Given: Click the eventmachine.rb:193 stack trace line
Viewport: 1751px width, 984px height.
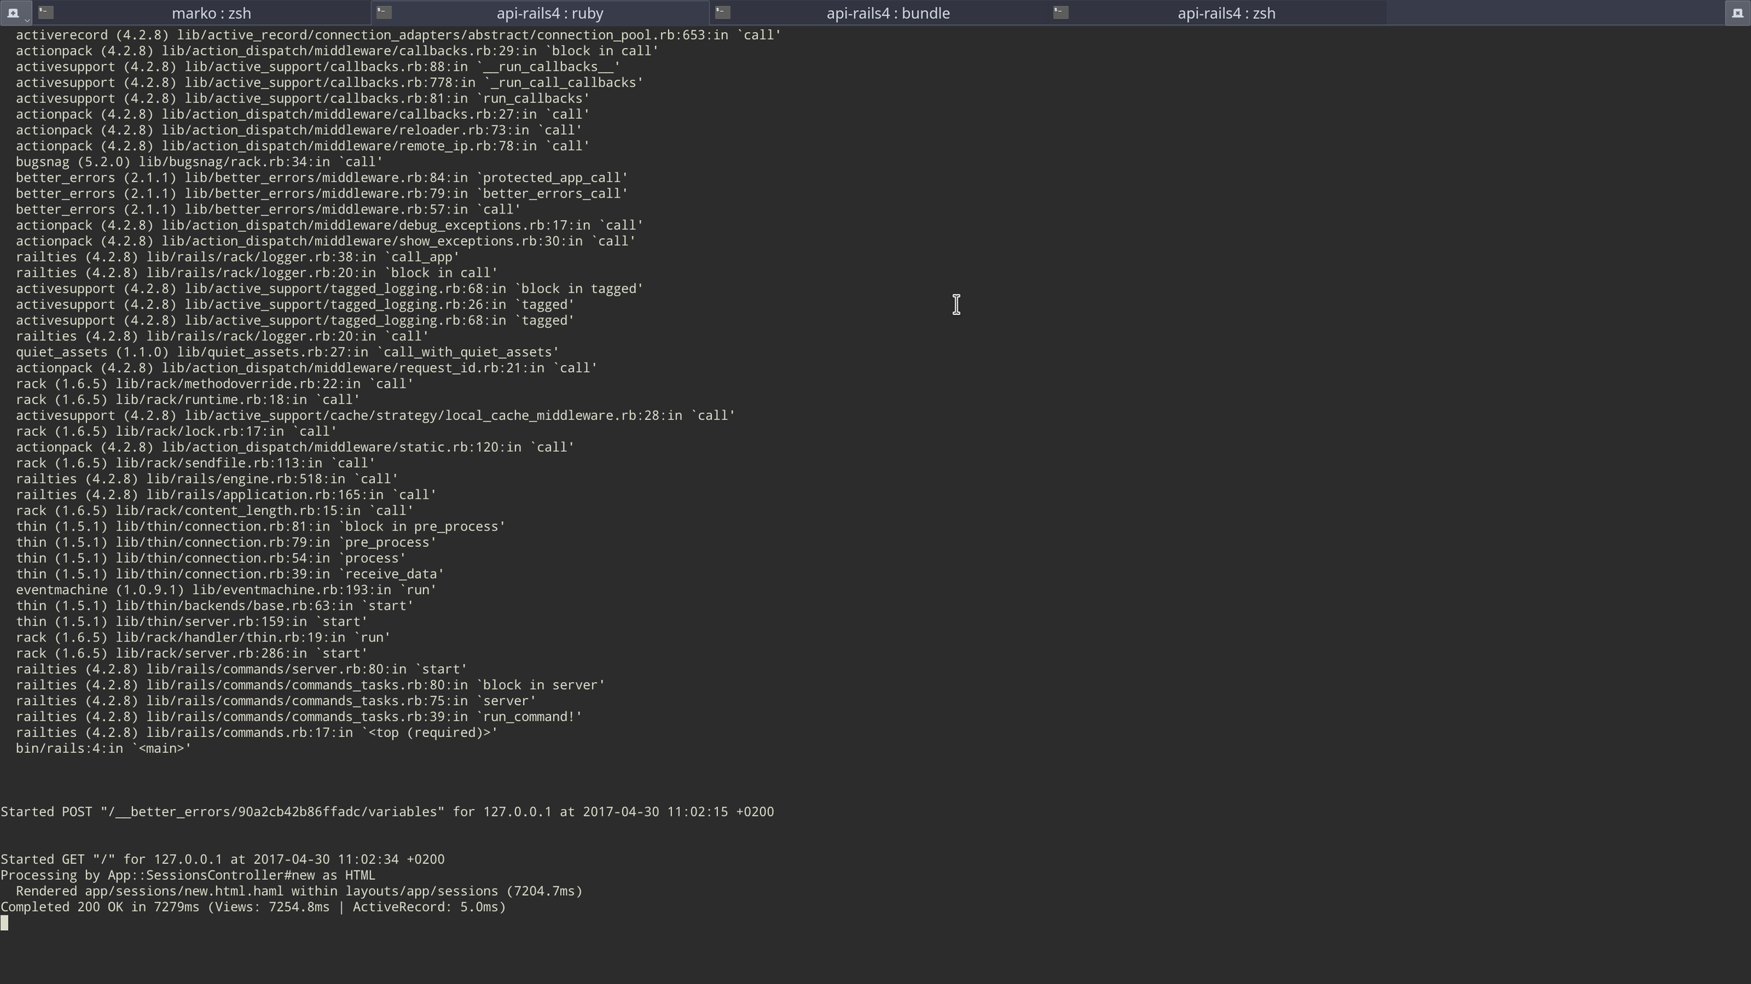Looking at the screenshot, I should (226, 590).
